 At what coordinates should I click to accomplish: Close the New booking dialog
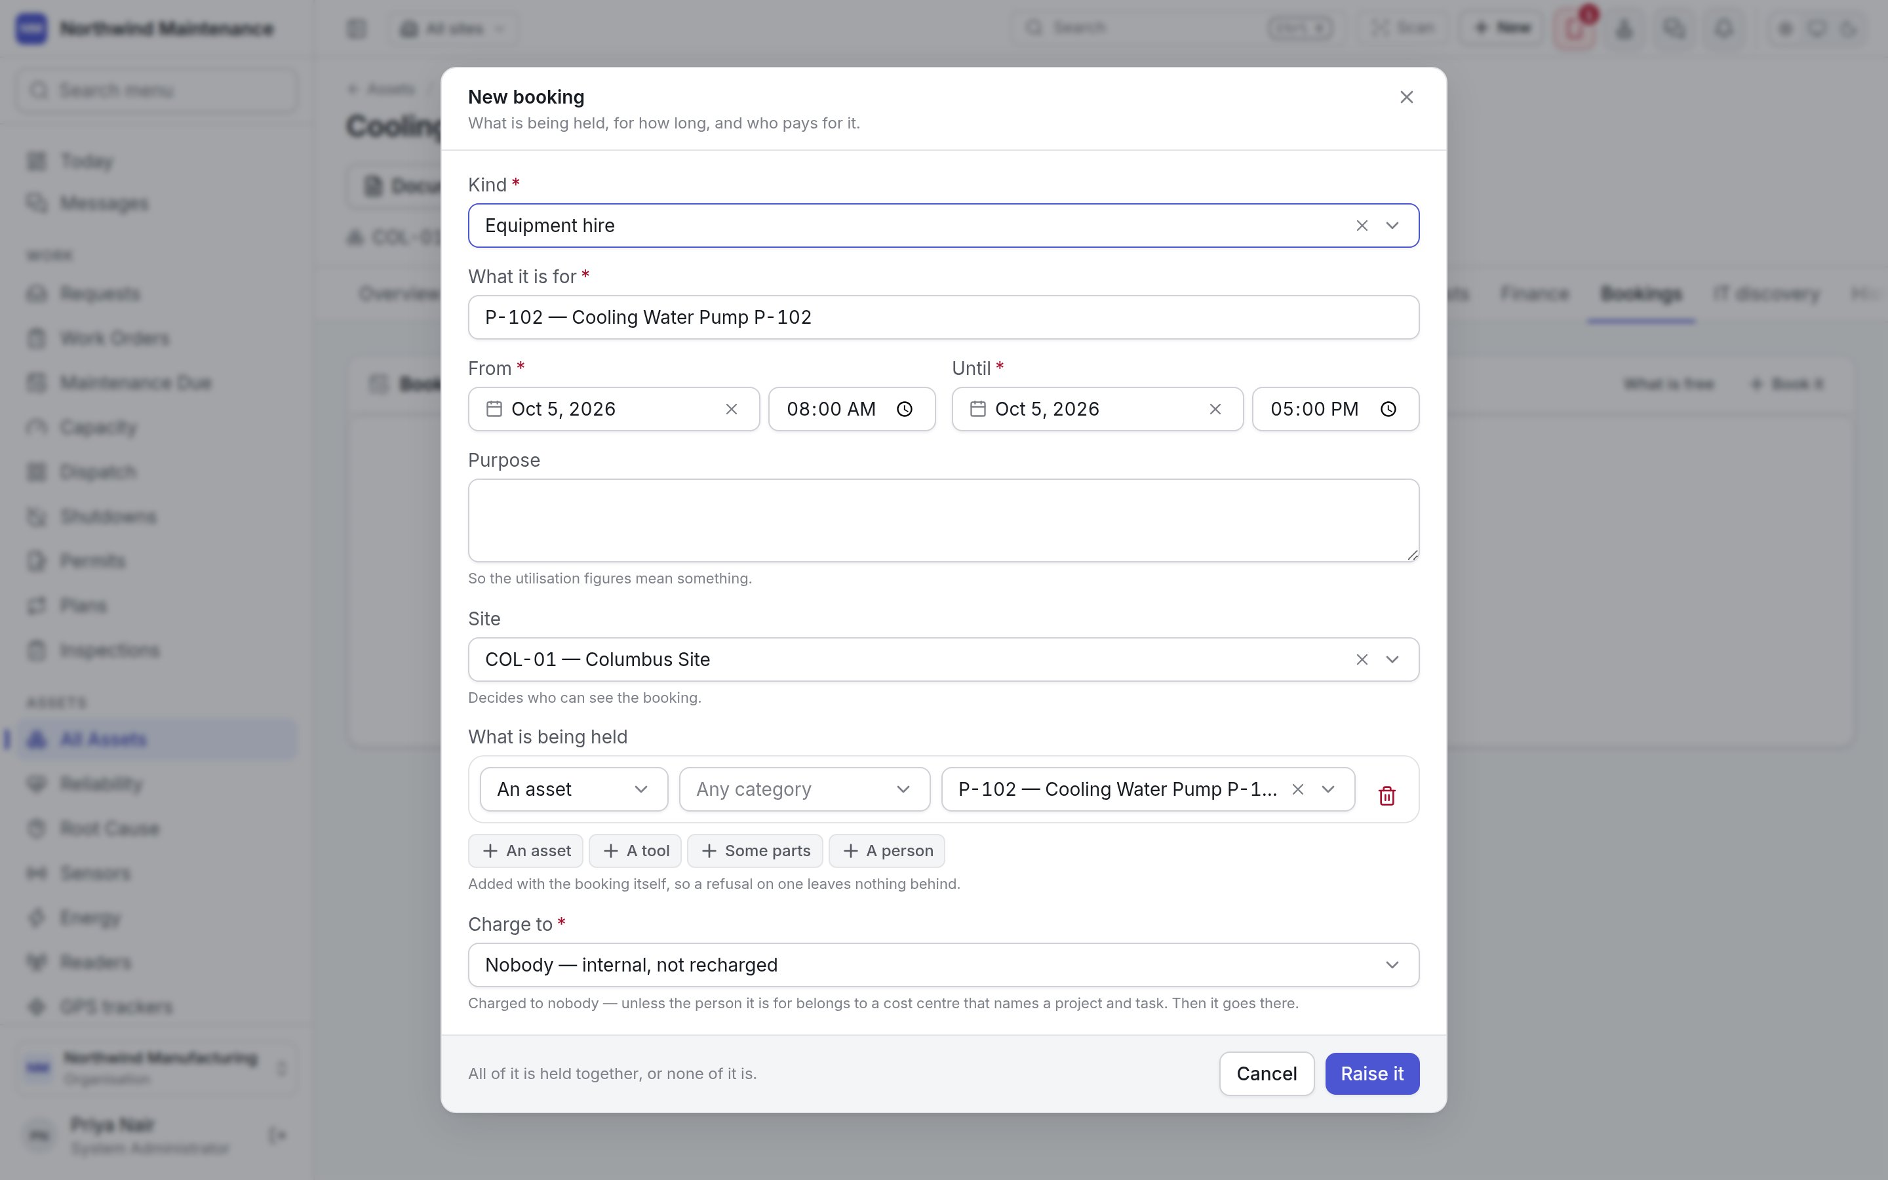(x=1406, y=97)
